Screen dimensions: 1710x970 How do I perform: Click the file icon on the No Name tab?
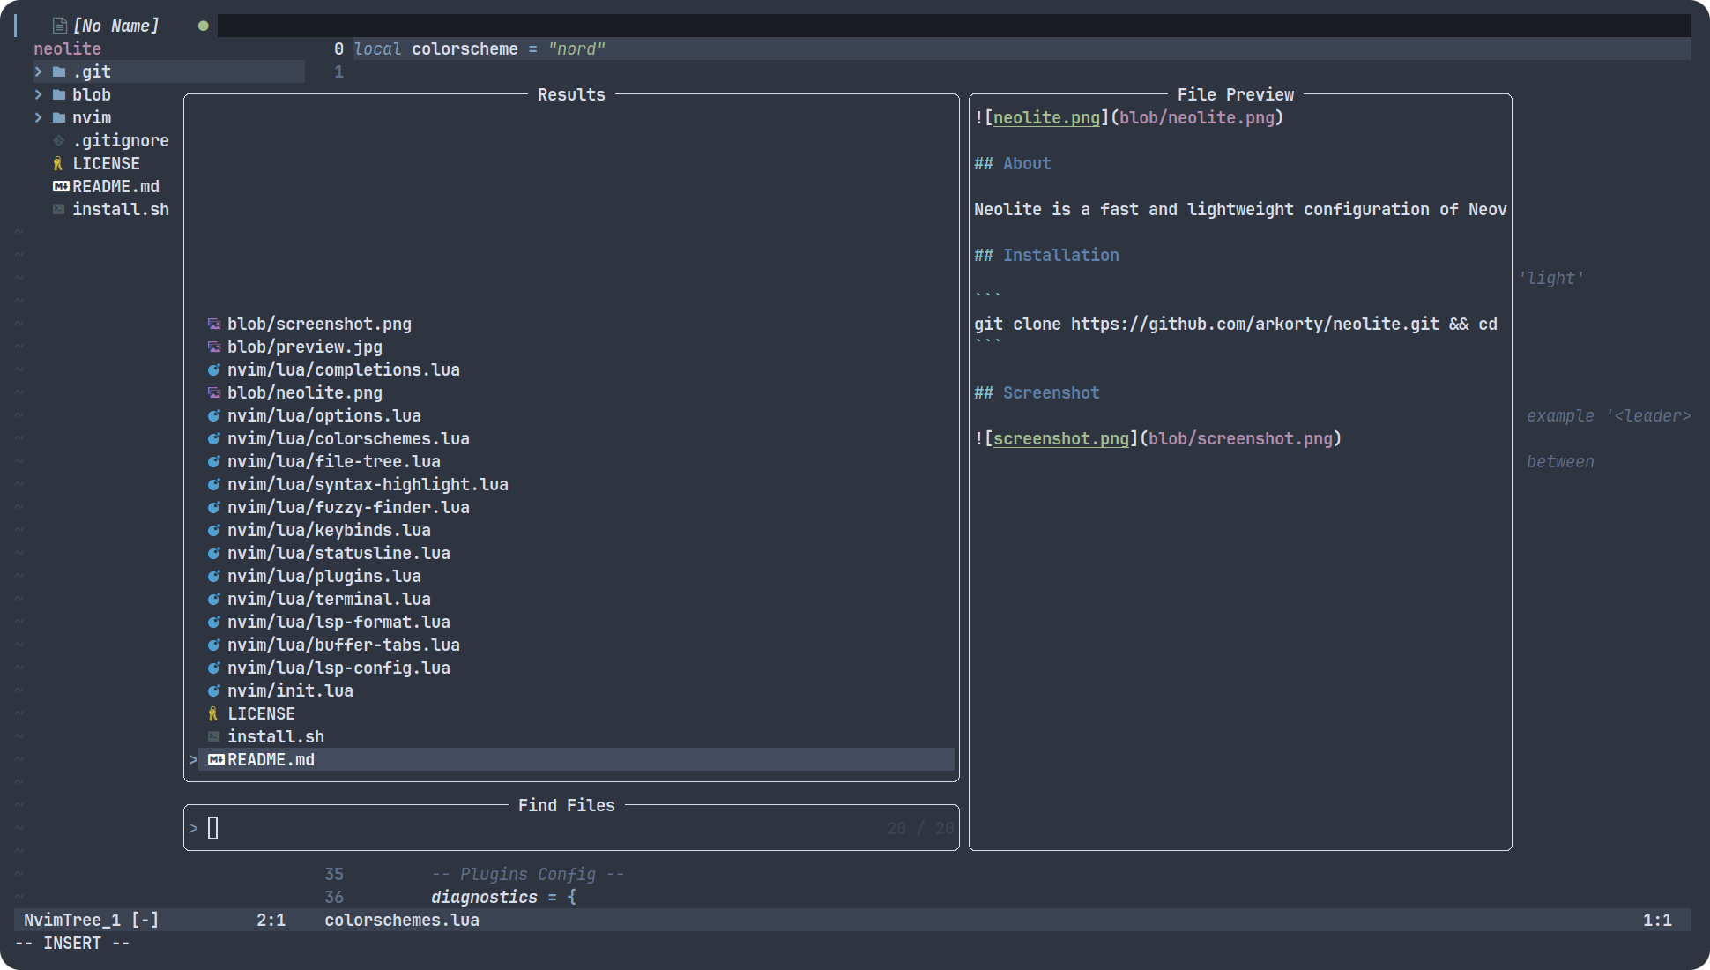60,26
